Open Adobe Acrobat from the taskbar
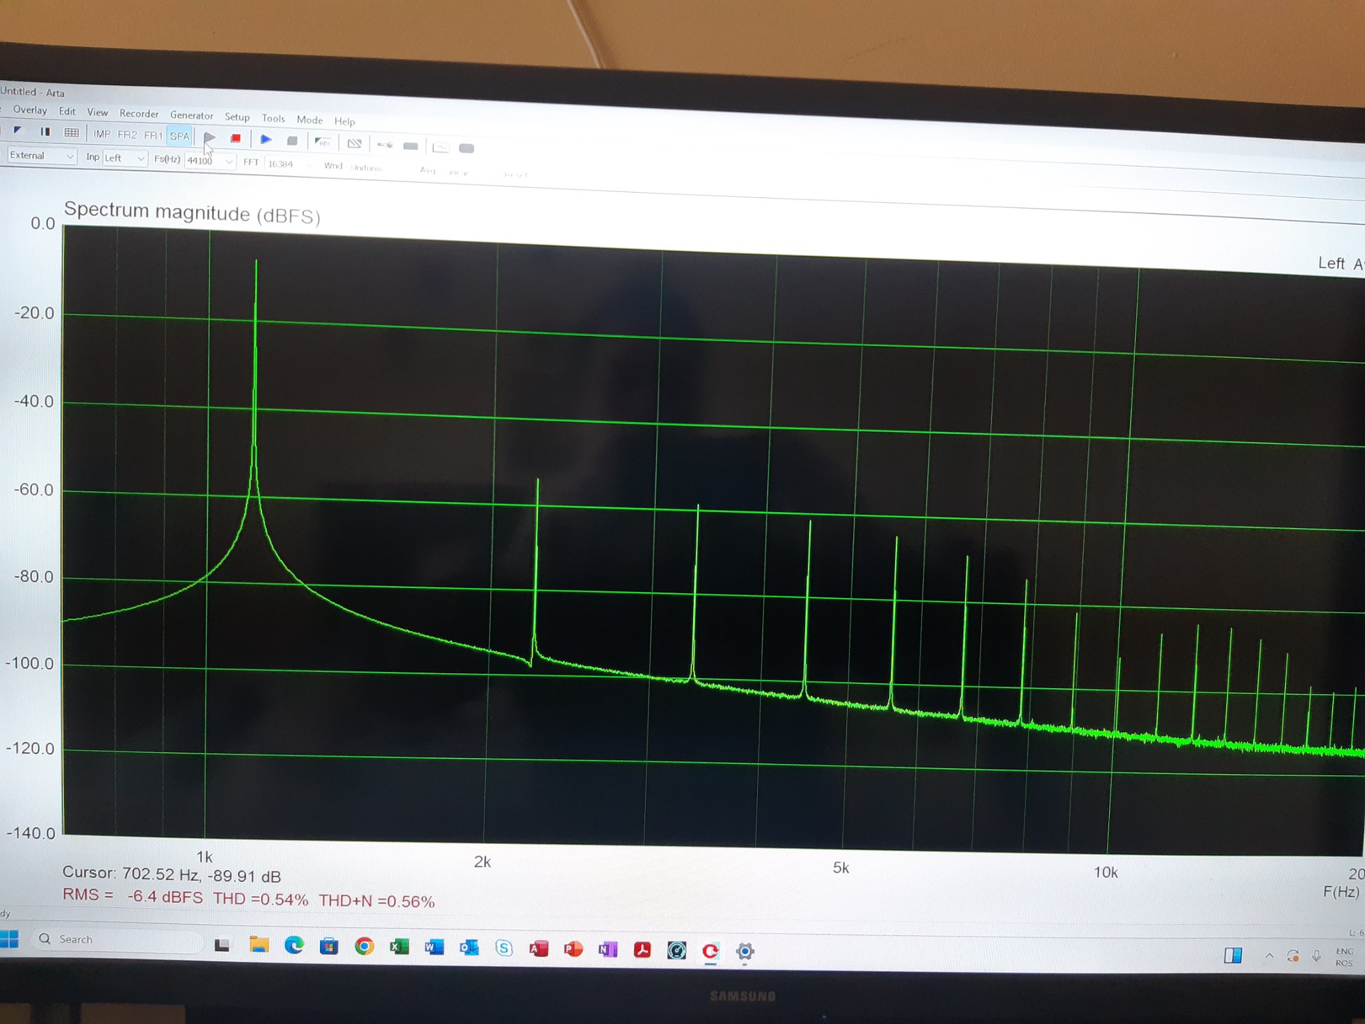The height and width of the screenshot is (1024, 1365). pyautogui.click(x=643, y=949)
